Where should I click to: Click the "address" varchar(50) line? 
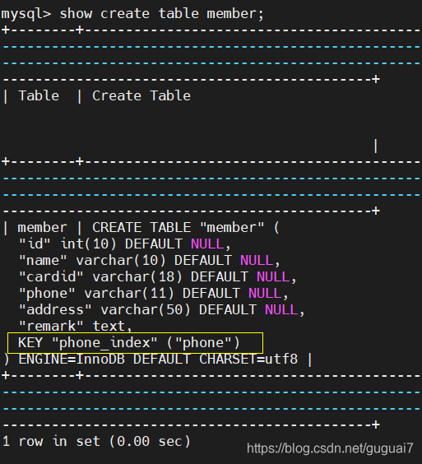[x=161, y=310]
